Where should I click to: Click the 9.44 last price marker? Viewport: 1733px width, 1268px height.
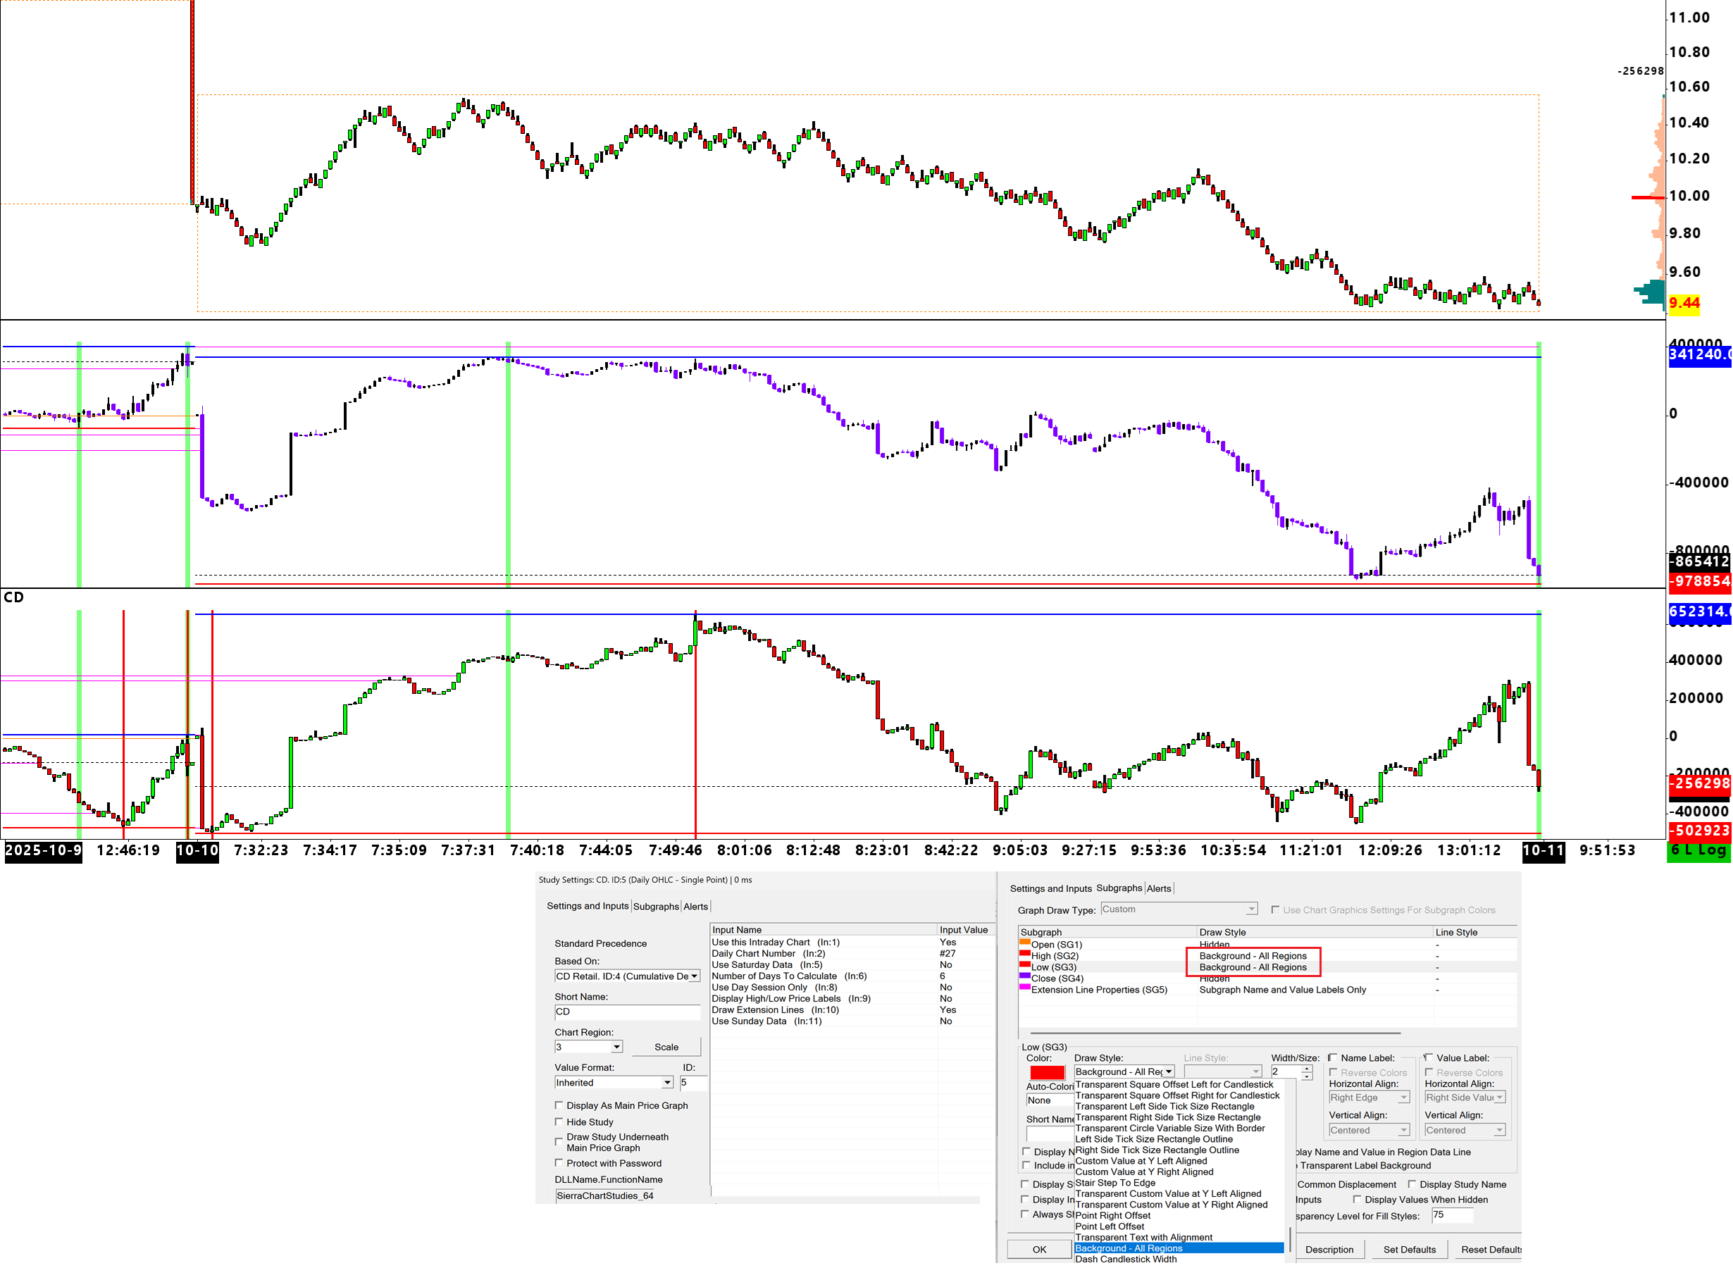pyautogui.click(x=1684, y=303)
